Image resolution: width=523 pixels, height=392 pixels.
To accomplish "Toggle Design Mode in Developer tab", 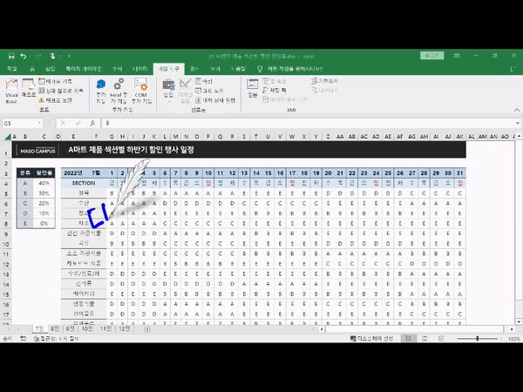I will [x=185, y=89].
